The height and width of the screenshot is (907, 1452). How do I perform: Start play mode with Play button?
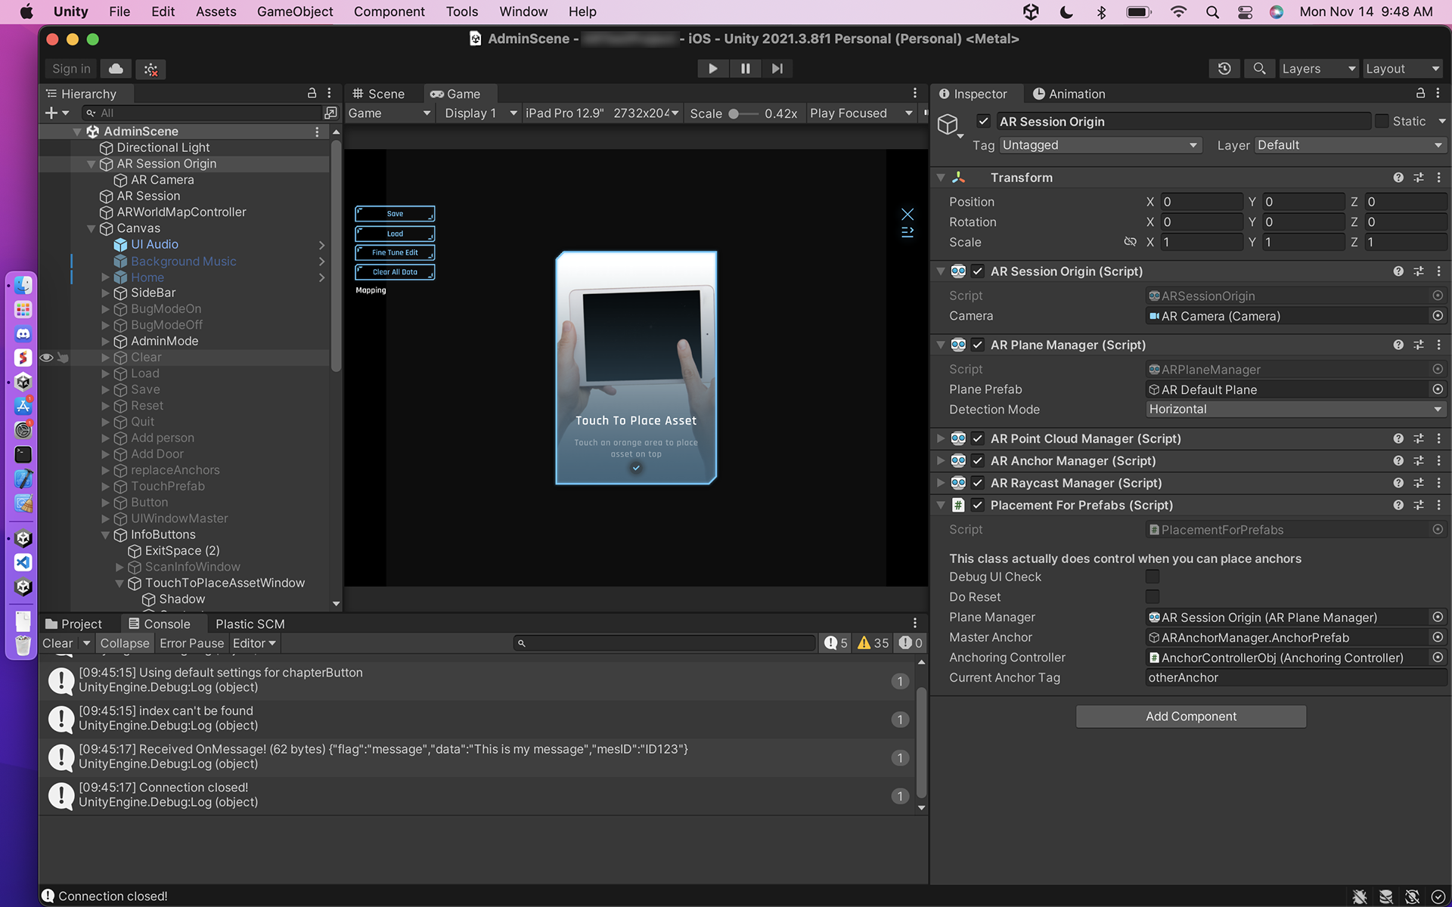[712, 69]
